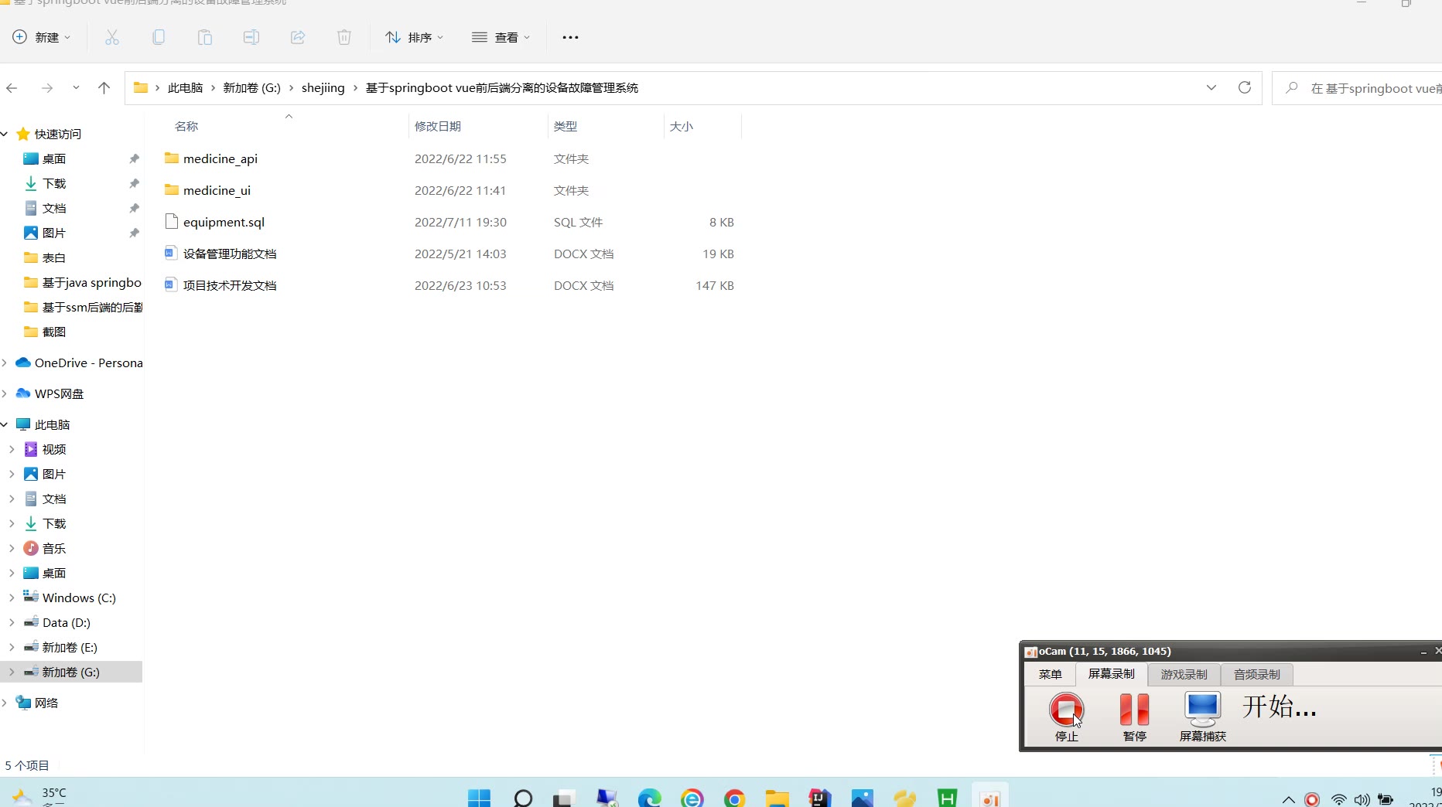Switch to 音频录制 tab in oCam

[x=1257, y=674]
